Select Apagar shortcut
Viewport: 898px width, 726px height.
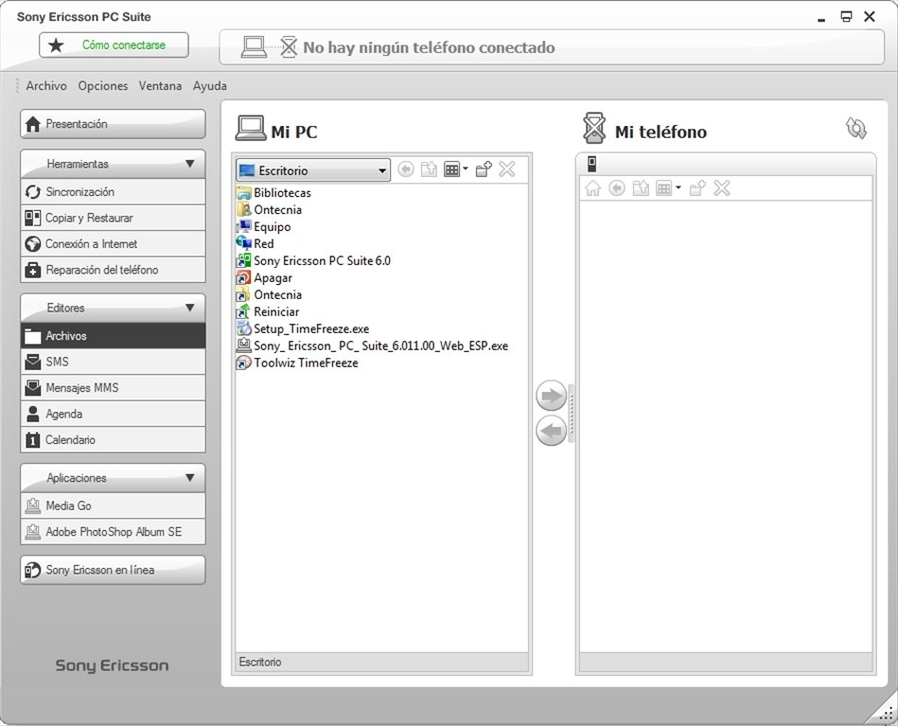[x=265, y=278]
